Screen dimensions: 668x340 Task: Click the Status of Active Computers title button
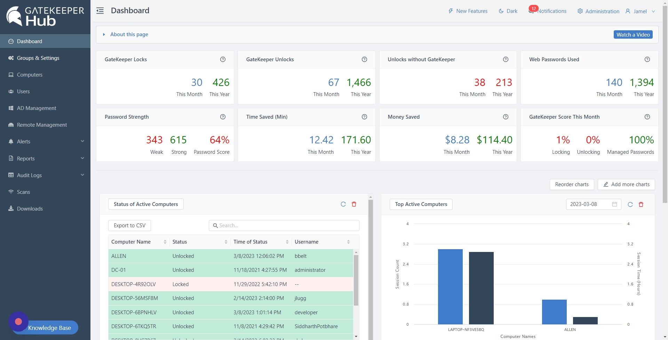click(x=146, y=204)
